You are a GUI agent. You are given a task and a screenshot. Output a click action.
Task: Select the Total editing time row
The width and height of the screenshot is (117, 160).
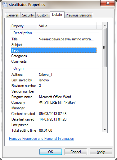coord(54,130)
